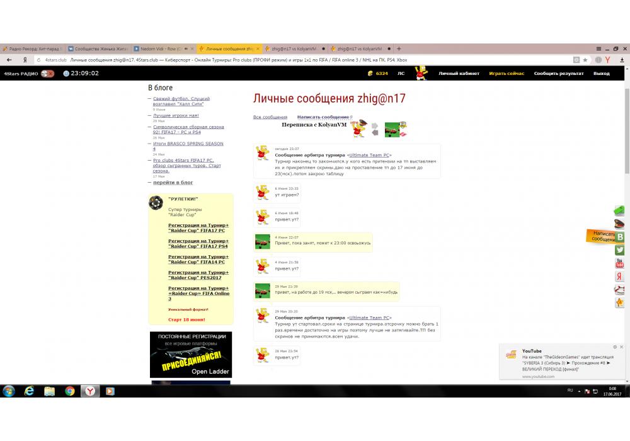
Task: Open Сообщить результат menu item
Action: [558, 74]
